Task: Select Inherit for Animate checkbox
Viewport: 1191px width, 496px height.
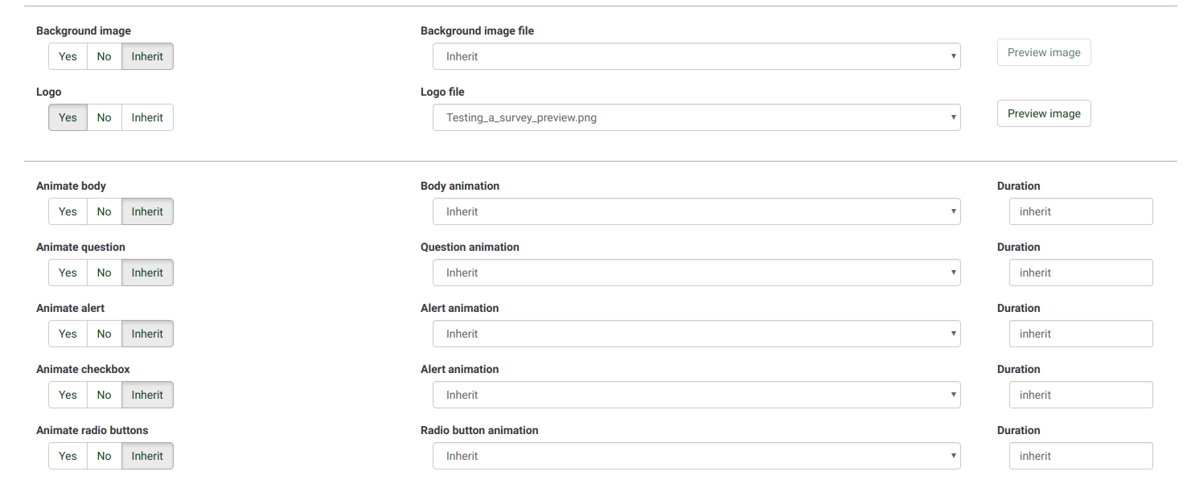Action: point(147,395)
